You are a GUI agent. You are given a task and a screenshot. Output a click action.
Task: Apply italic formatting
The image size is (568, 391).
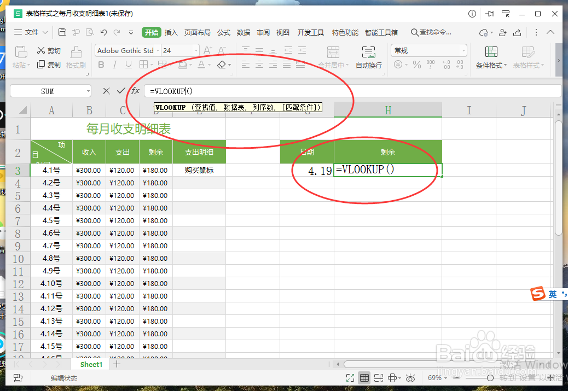[115, 65]
